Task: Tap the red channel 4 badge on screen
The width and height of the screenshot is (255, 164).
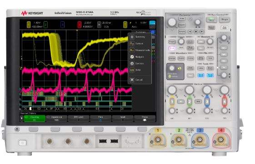Action: tap(79, 24)
